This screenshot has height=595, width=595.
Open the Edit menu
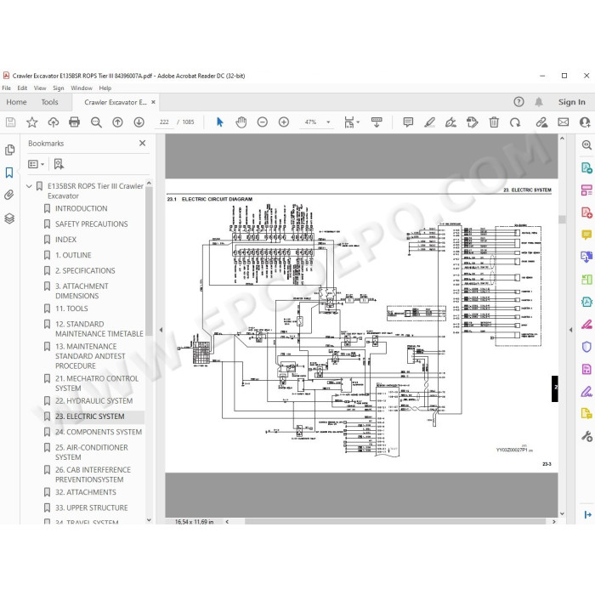coord(22,88)
